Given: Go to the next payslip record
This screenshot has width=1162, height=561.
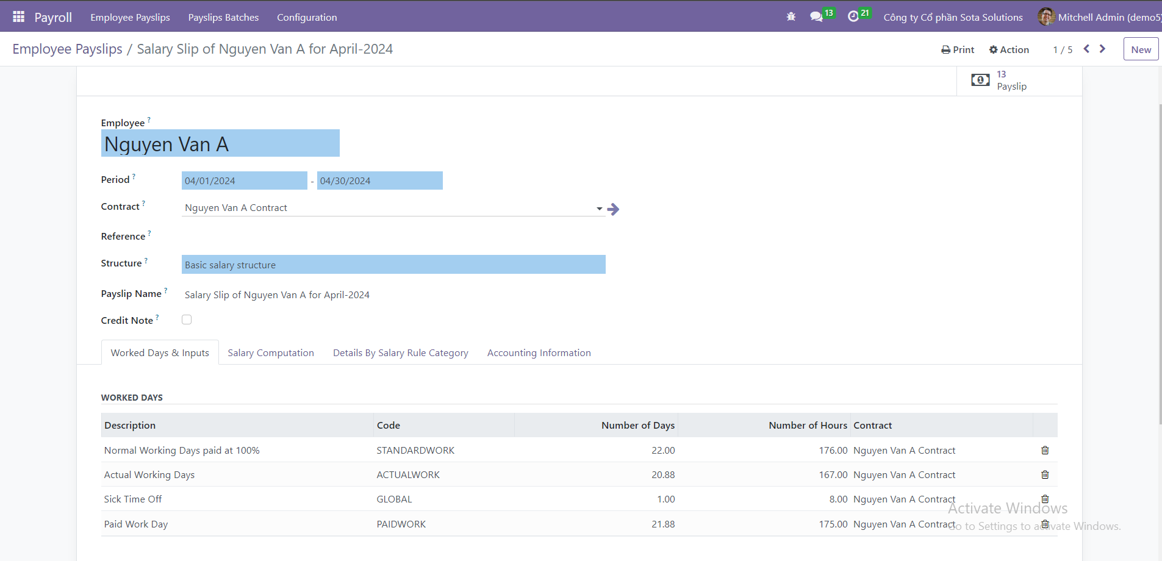Looking at the screenshot, I should (x=1102, y=49).
